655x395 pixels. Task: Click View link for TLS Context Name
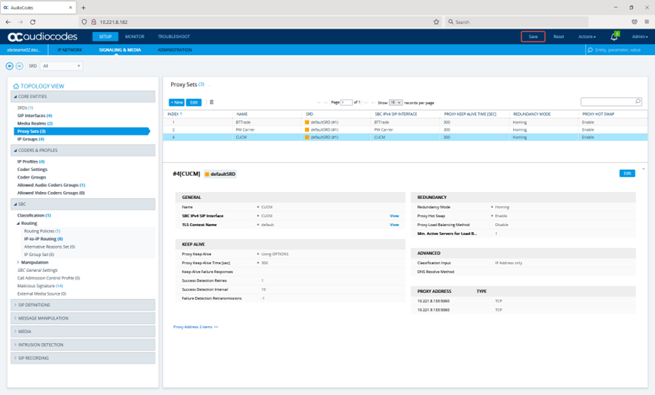395,225
